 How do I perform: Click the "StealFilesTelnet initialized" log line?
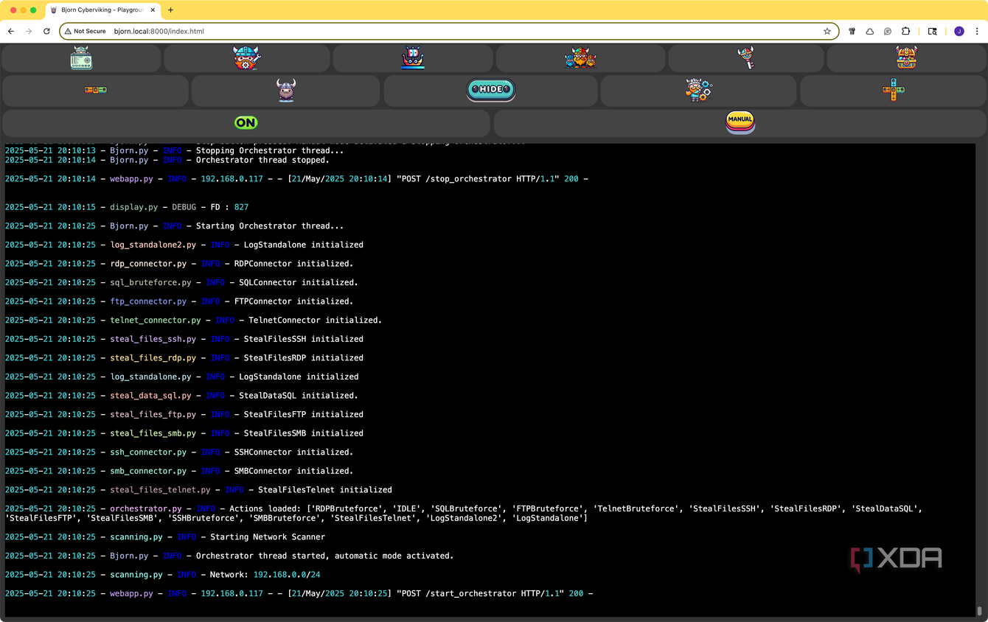198,490
